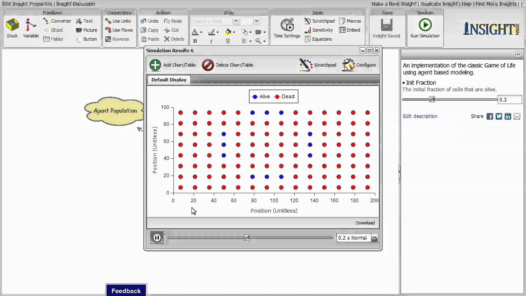The width and height of the screenshot is (526, 296).
Task: Pause the simulation playback
Action: click(157, 238)
